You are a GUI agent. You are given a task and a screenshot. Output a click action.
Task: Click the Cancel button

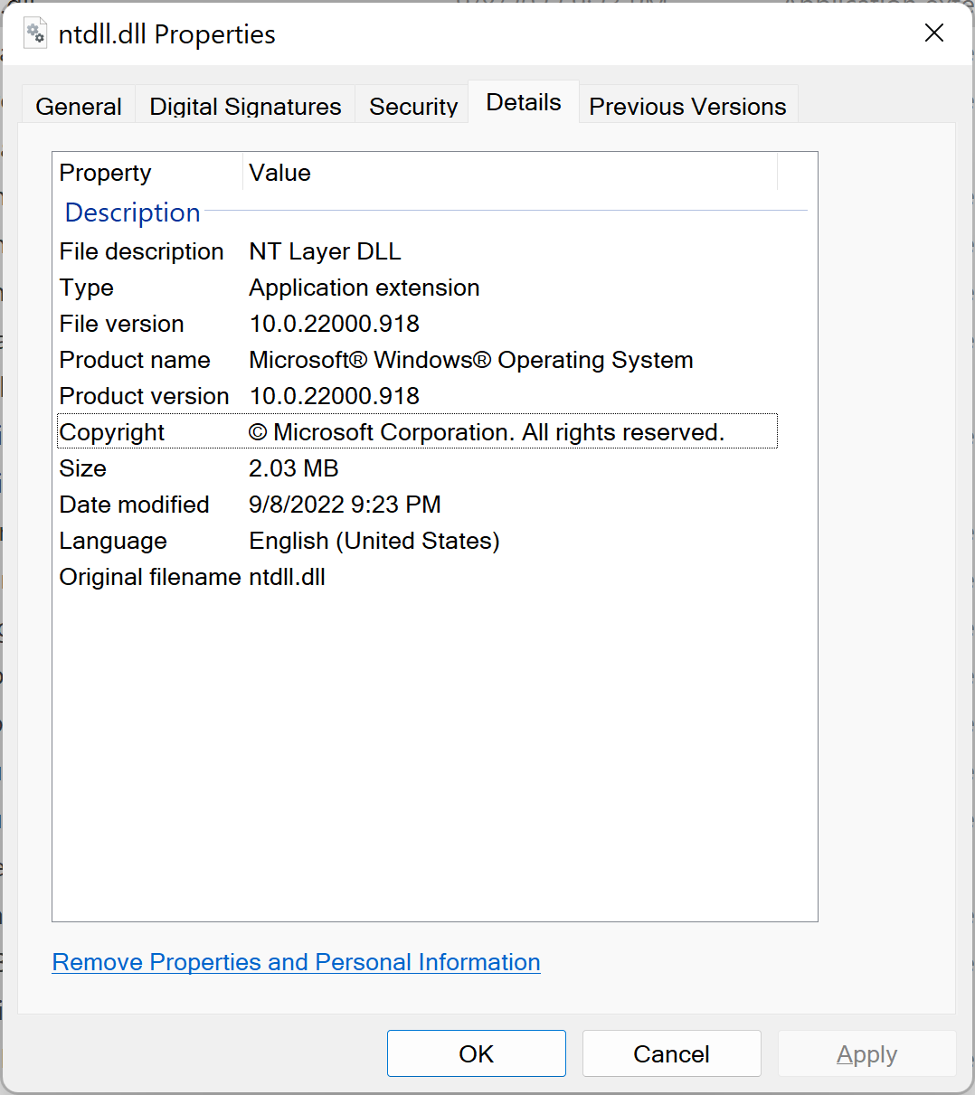pyautogui.click(x=672, y=1053)
